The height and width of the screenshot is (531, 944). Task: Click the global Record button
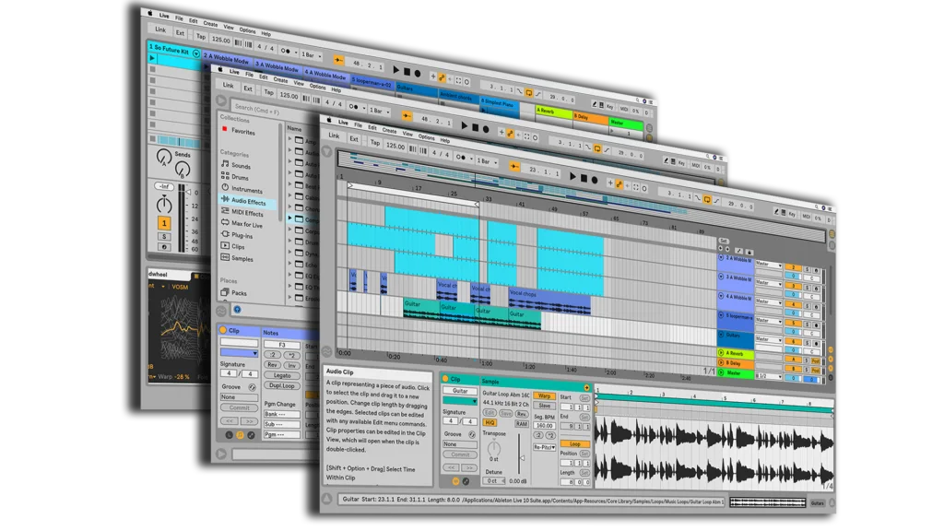click(595, 179)
